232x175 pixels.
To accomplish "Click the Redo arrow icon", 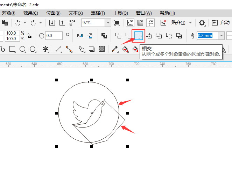I will point(33,23).
